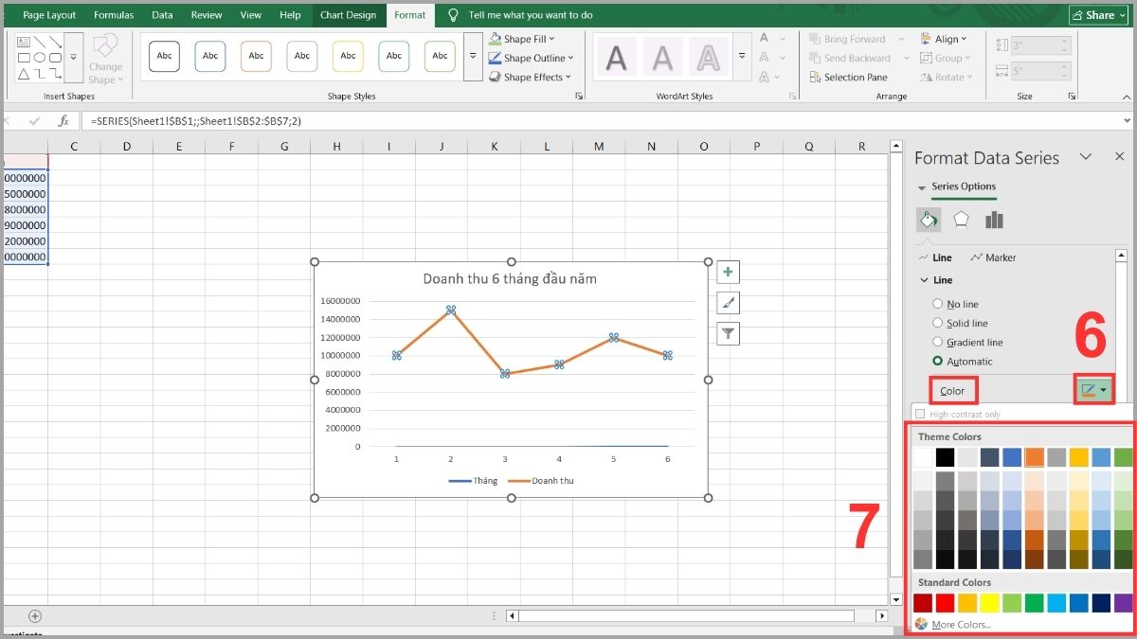Close the Format Data Series pane
This screenshot has width=1137, height=639.
pos(1119,157)
